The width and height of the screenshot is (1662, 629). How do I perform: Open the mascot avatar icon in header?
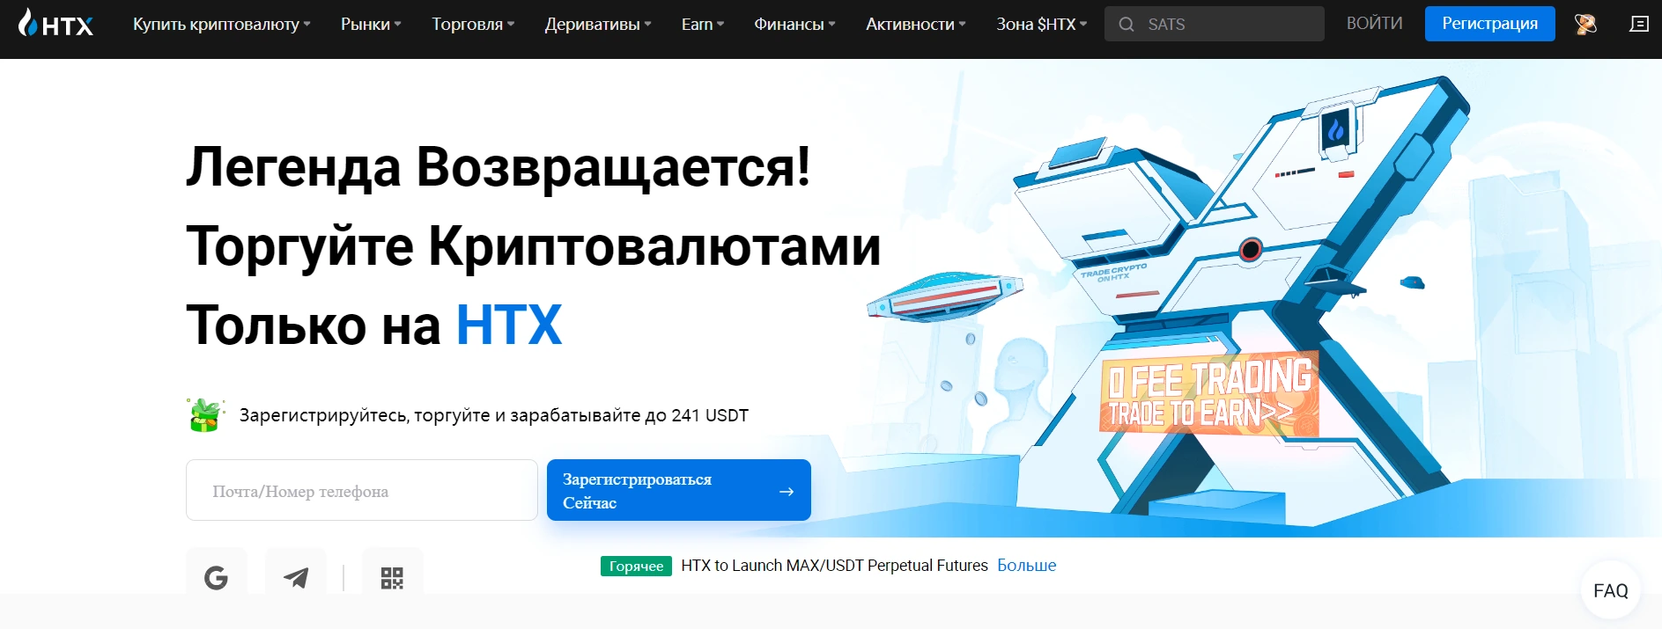click(1585, 25)
